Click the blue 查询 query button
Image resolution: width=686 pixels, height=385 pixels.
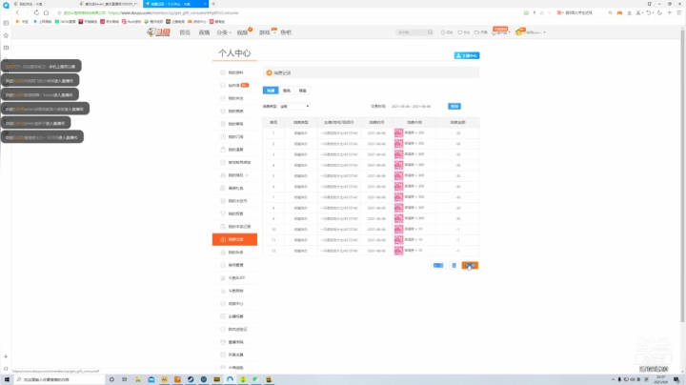point(454,107)
